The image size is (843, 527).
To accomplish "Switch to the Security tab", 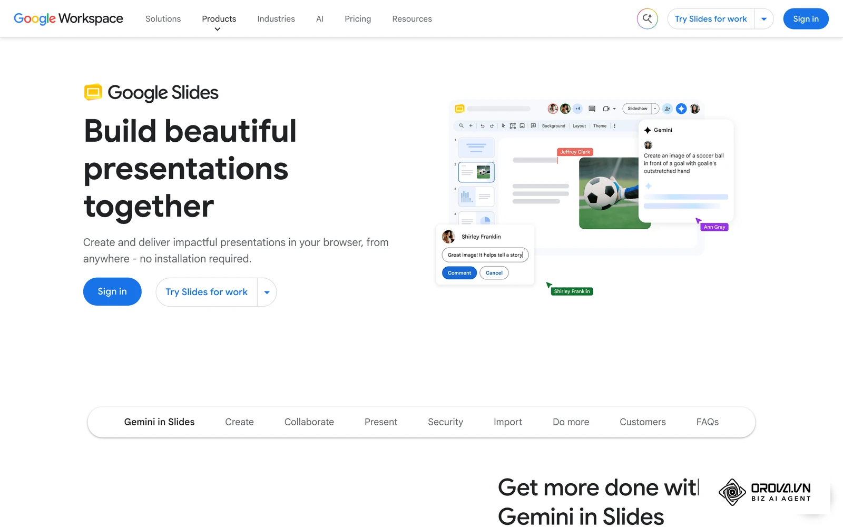I will pos(445,422).
